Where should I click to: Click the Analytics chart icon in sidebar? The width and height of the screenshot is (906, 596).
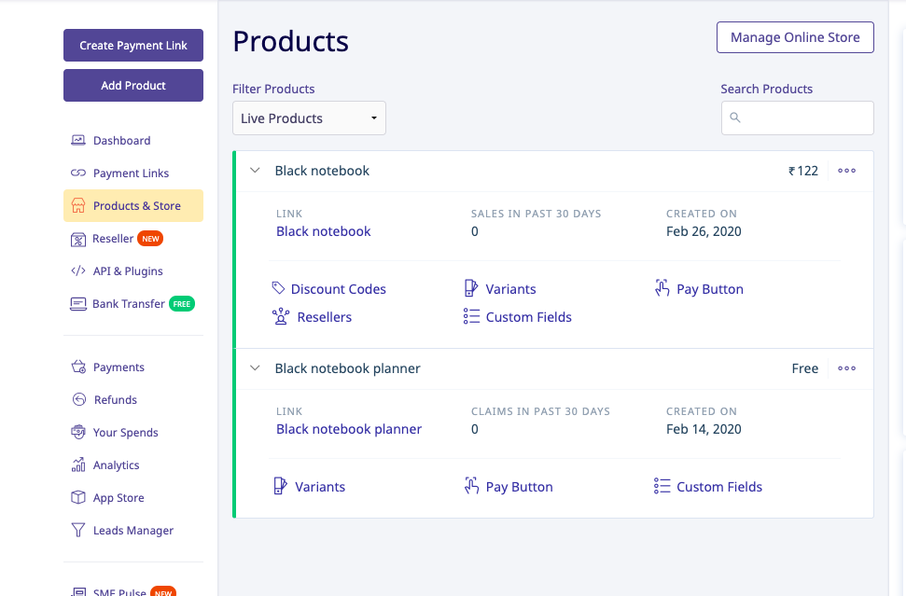click(78, 464)
